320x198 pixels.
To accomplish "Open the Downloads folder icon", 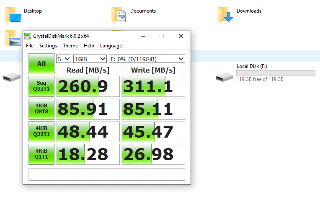I will point(225,15).
